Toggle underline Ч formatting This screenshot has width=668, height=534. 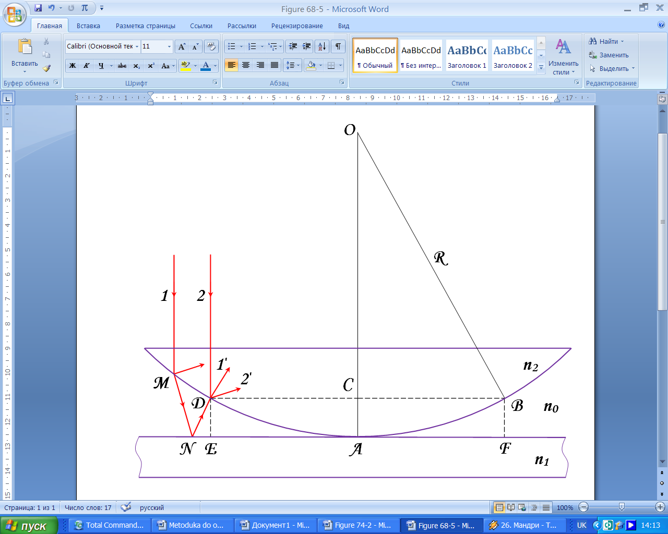tap(101, 66)
